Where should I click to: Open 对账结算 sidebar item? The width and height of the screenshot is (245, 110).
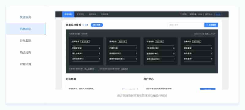25,64
